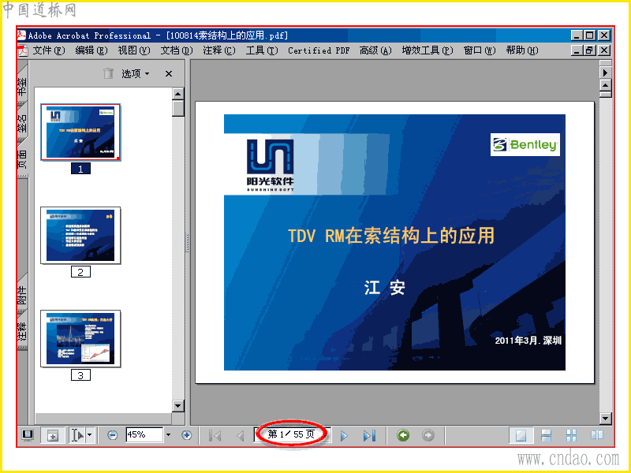631x473 pixels.
Task: Click the green previous view arrow
Action: click(x=403, y=435)
